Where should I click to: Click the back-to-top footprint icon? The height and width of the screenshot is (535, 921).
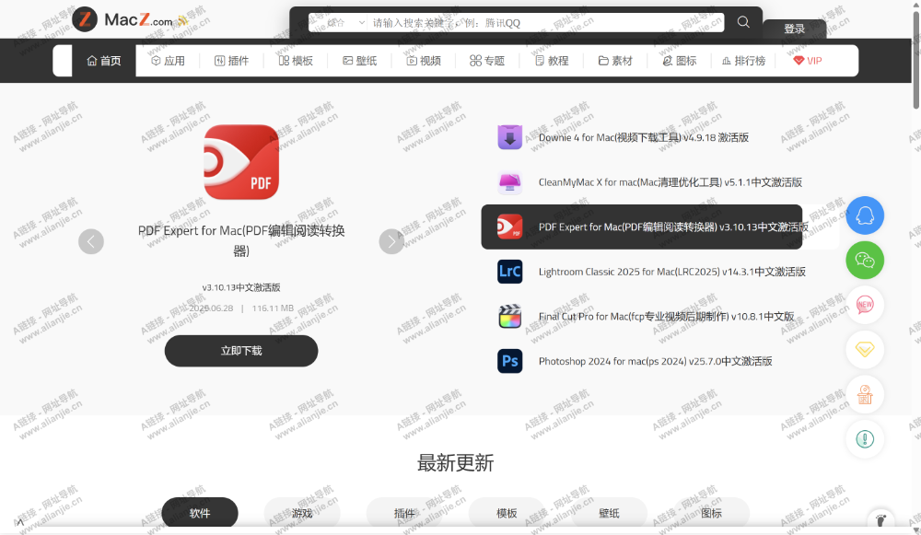pos(880,519)
